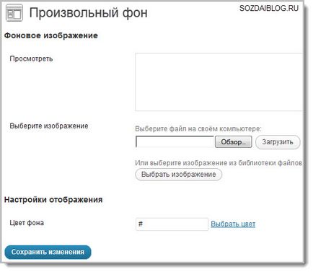
Task: Click the Выбрать цвет link
Action: coord(233,224)
